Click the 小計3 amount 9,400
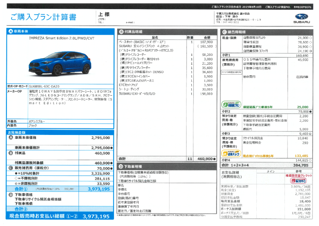 coord(303,134)
